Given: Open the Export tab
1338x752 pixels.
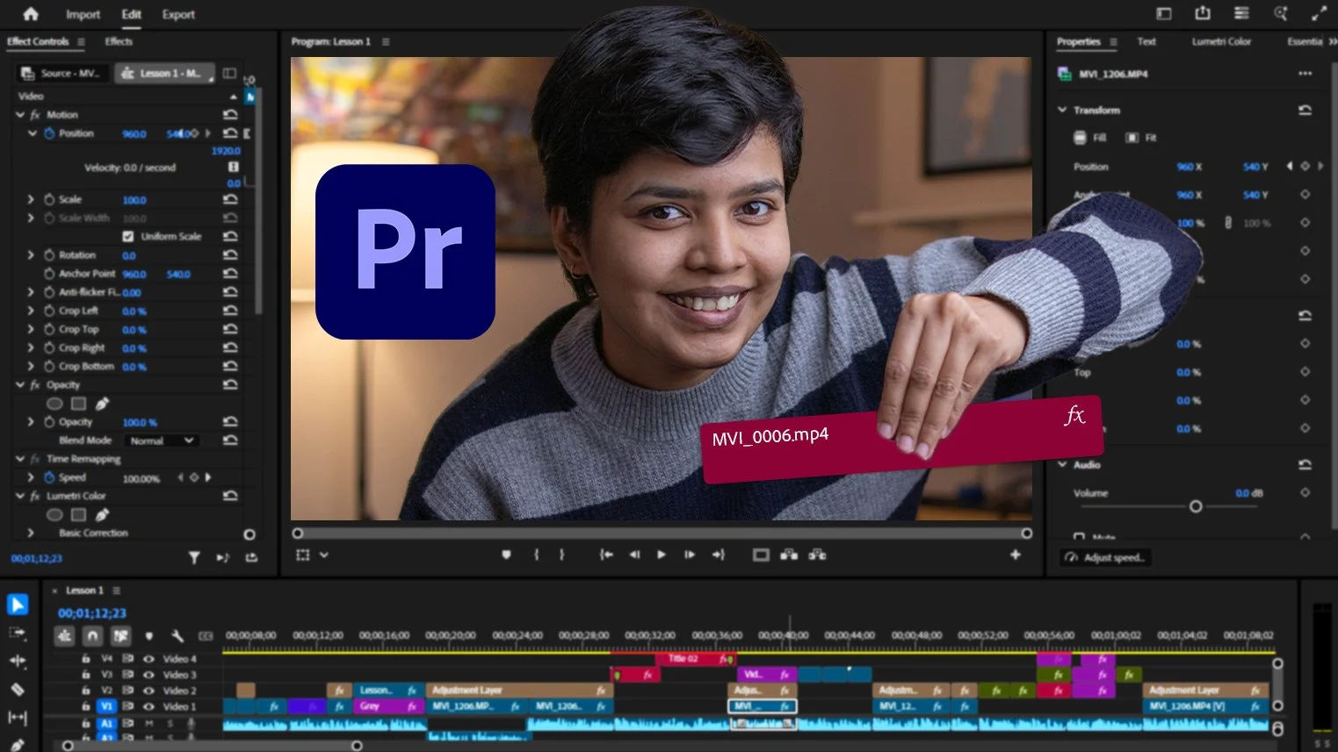Looking at the screenshot, I should point(178,14).
